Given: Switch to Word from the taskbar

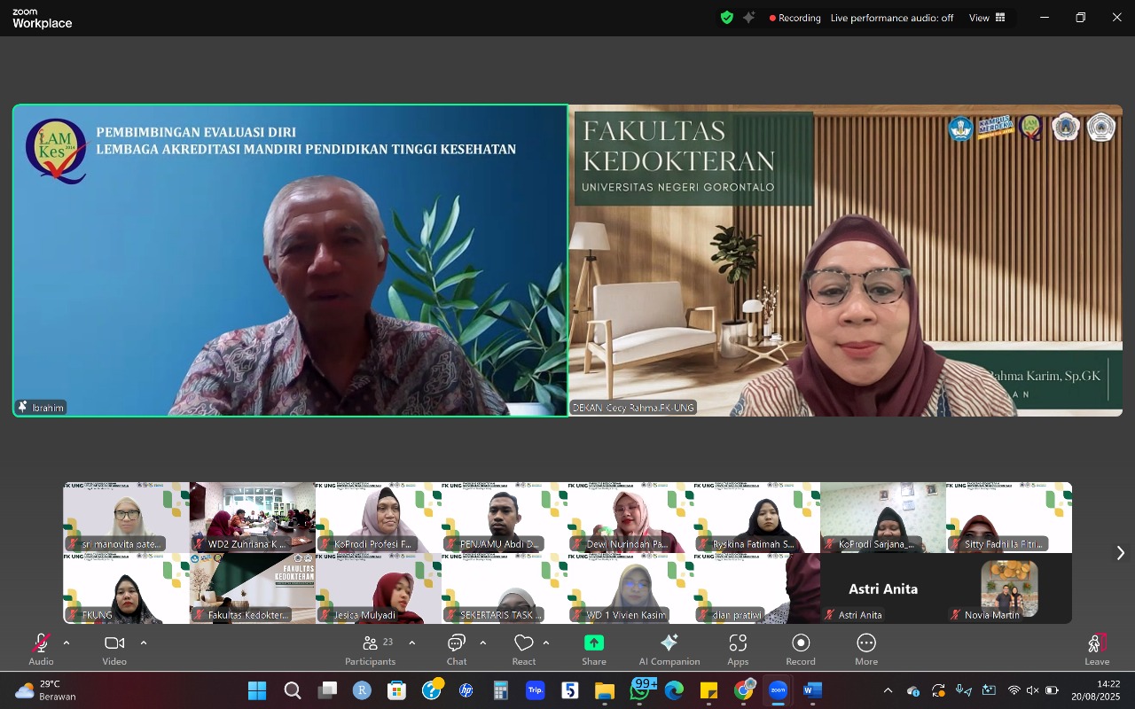Looking at the screenshot, I should [813, 690].
